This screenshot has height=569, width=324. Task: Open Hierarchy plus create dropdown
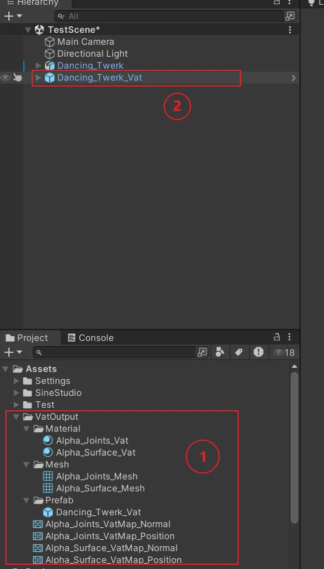(13, 16)
